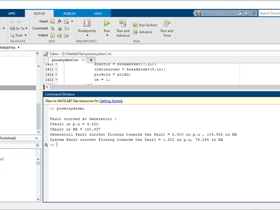The image size is (280, 210).
Task: Click the navigate Back arrow icon
Action: (x=12, y=22)
